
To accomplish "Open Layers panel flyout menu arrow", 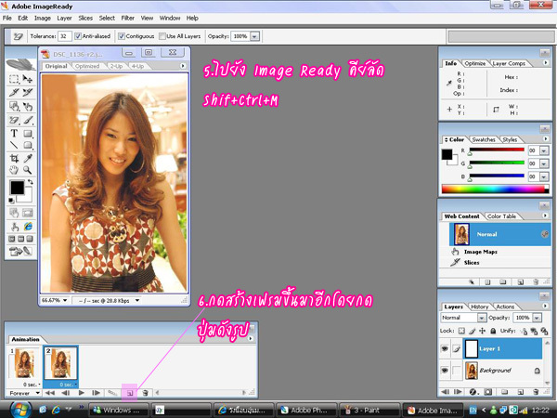I will pos(546,306).
